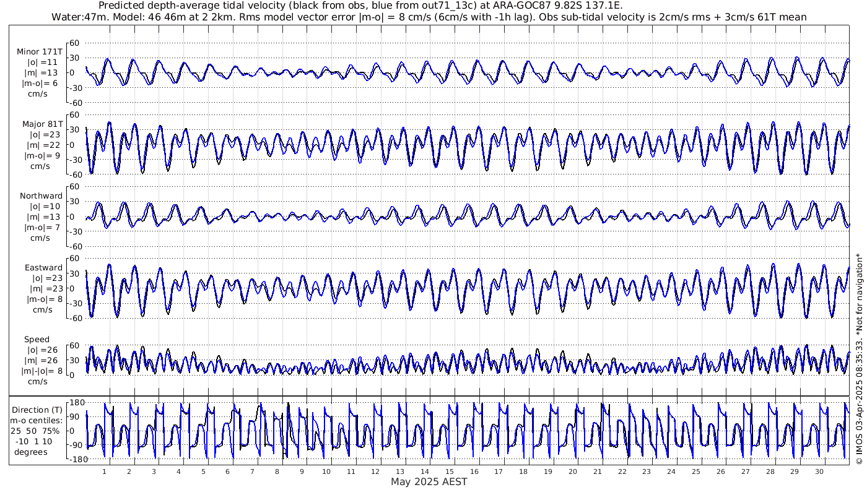Screen dimensions: 867x495
Task: Click day "24" on the date axis
Action: pyautogui.click(x=671, y=471)
